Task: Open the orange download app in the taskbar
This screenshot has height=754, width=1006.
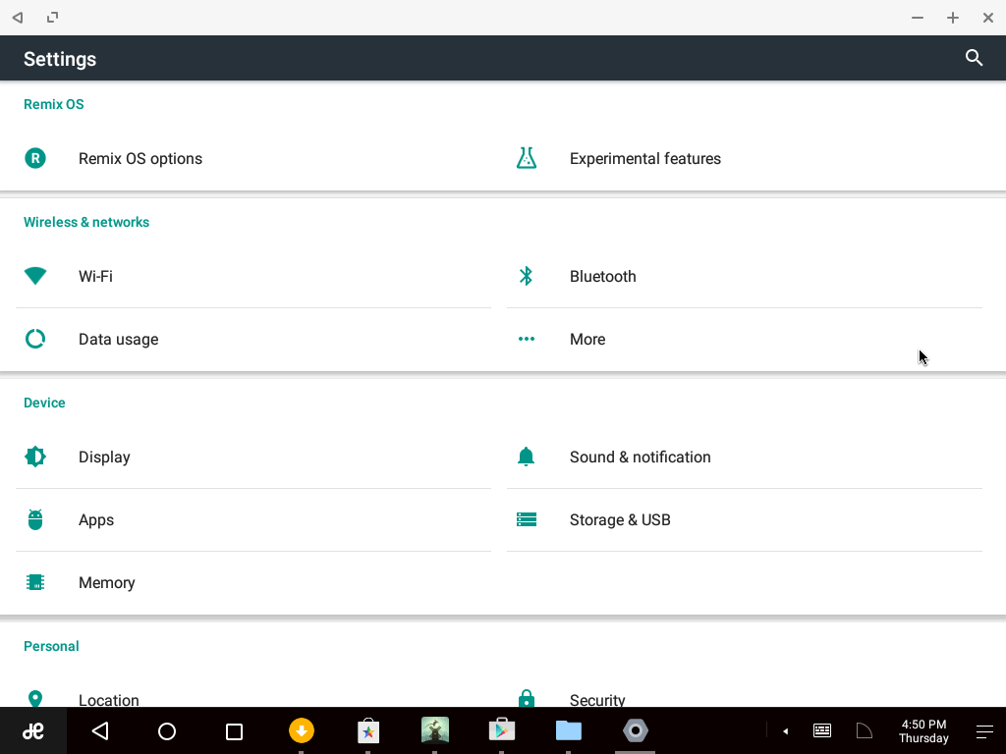Action: [x=302, y=730]
